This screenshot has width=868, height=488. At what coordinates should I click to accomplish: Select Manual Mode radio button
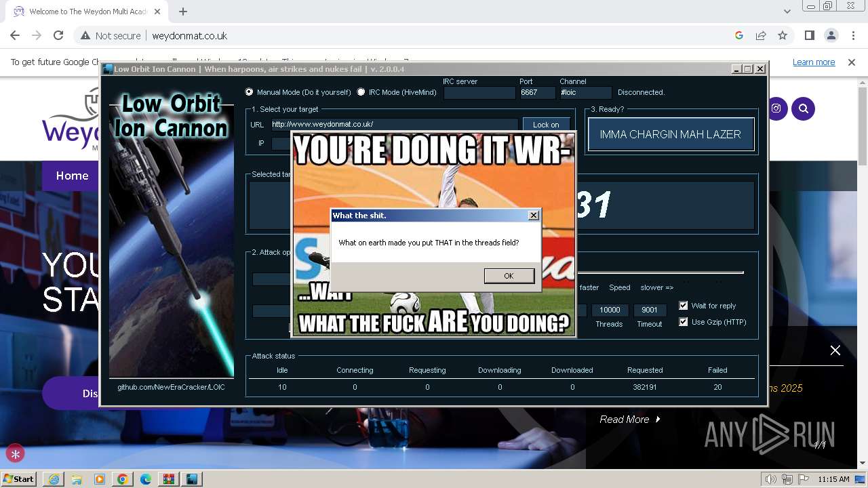click(250, 92)
